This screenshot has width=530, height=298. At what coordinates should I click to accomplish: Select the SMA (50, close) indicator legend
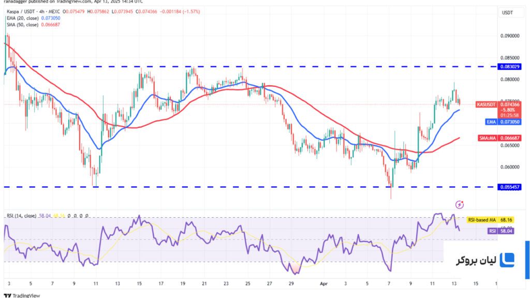23,25
